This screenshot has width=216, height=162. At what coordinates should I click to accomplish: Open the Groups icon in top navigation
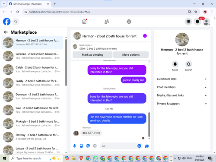(129, 22)
